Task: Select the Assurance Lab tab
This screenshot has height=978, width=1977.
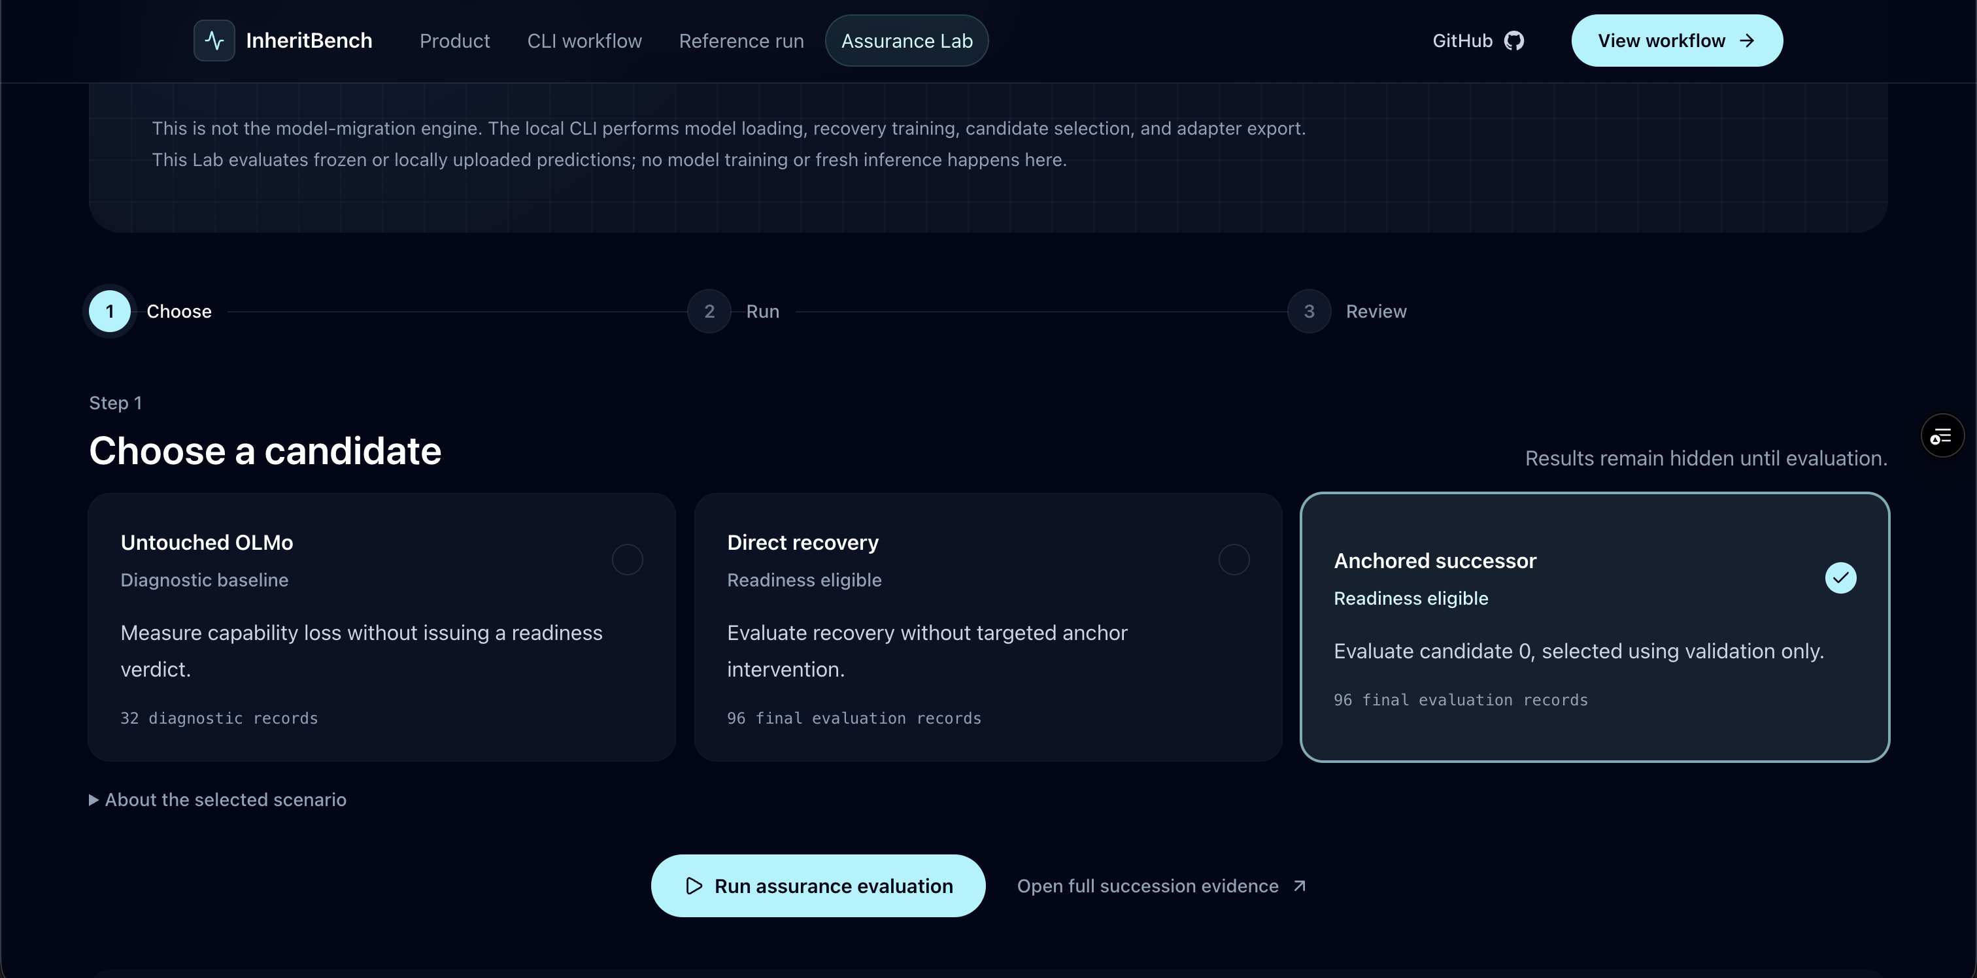Action: [x=906, y=41]
